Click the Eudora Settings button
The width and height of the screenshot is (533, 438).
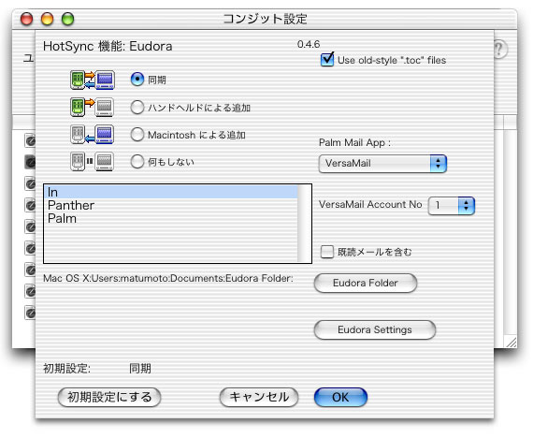click(x=375, y=329)
